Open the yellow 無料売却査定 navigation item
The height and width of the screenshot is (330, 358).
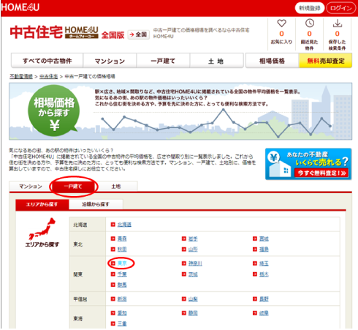(325, 61)
